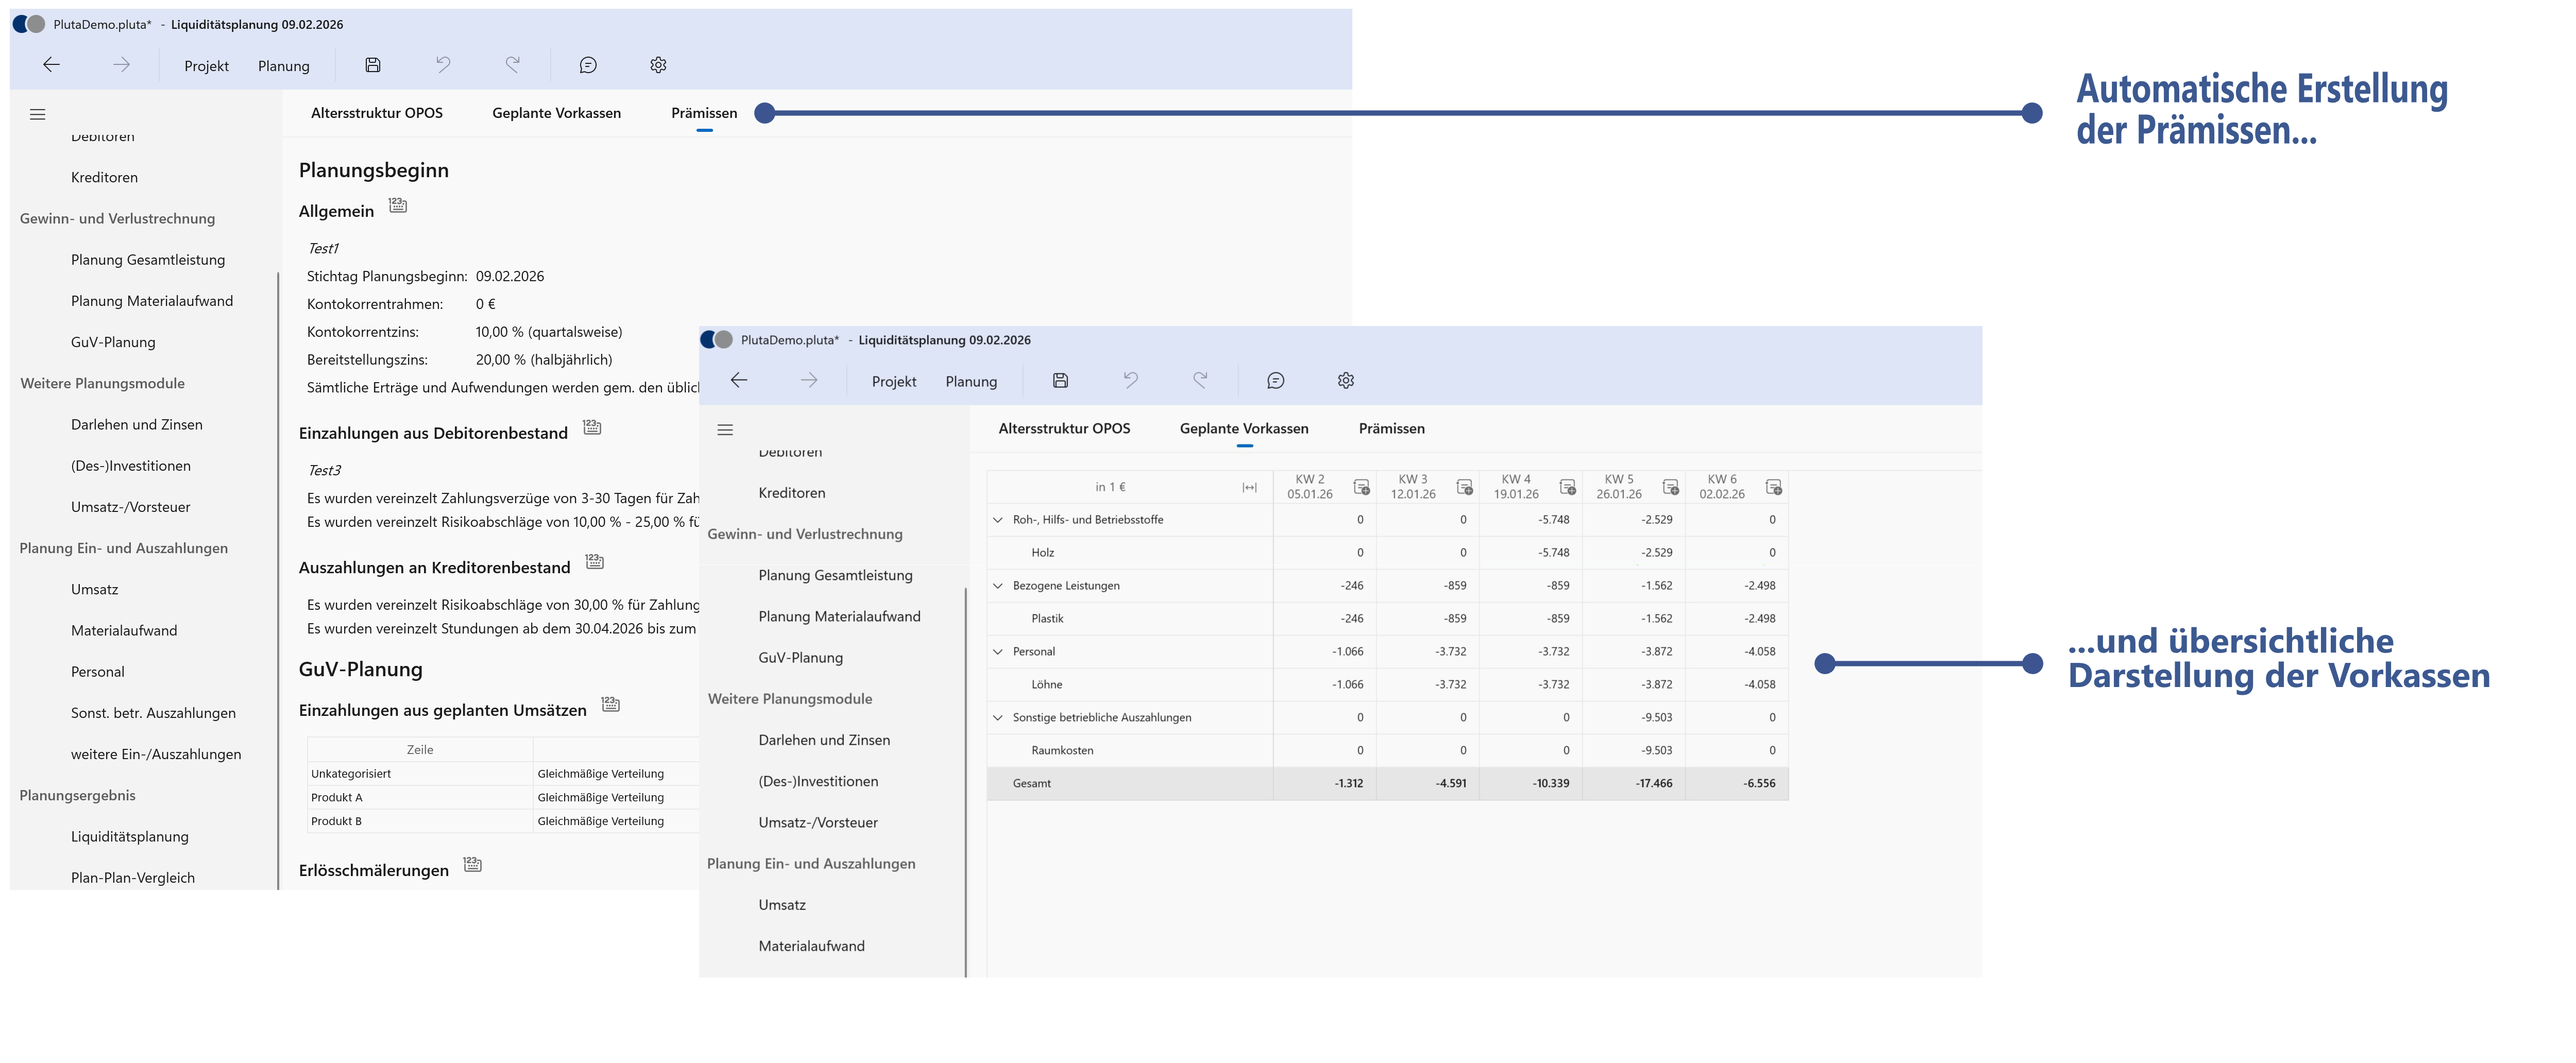Click the icon next to 'Auszahlungen an Kreditorenbestand'
Image resolution: width=2576 pixels, height=1063 pixels.
(594, 562)
